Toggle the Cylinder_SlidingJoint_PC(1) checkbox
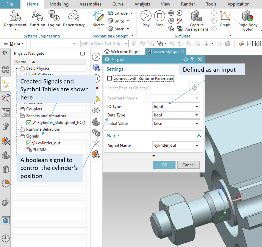This screenshot has height=247, width=262. coord(29,122)
